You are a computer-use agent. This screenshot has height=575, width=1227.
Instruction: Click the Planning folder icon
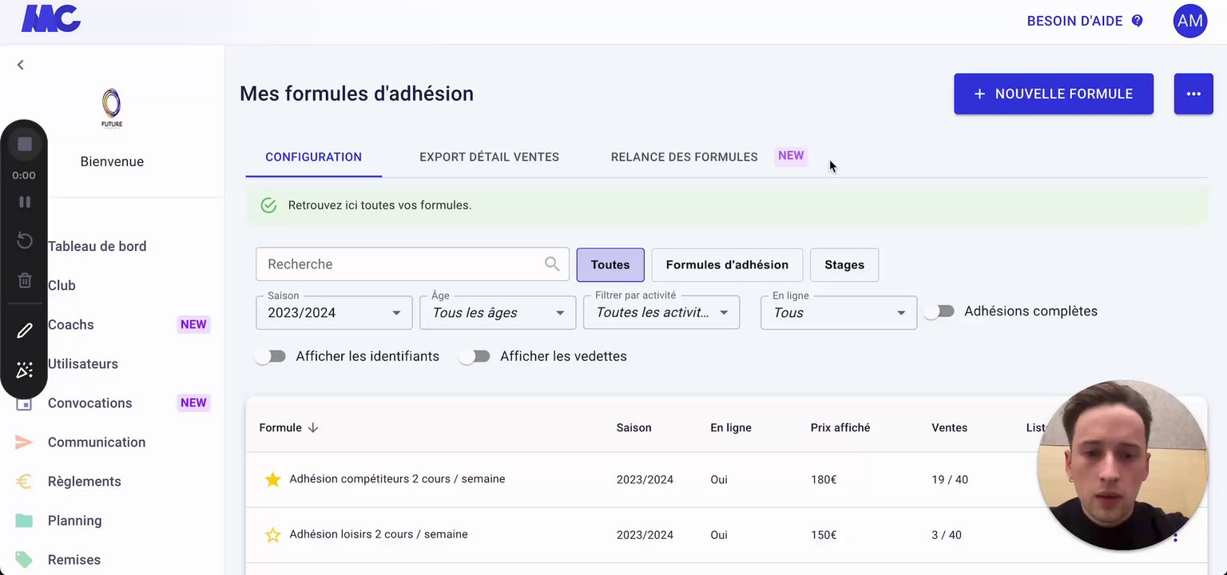point(24,521)
